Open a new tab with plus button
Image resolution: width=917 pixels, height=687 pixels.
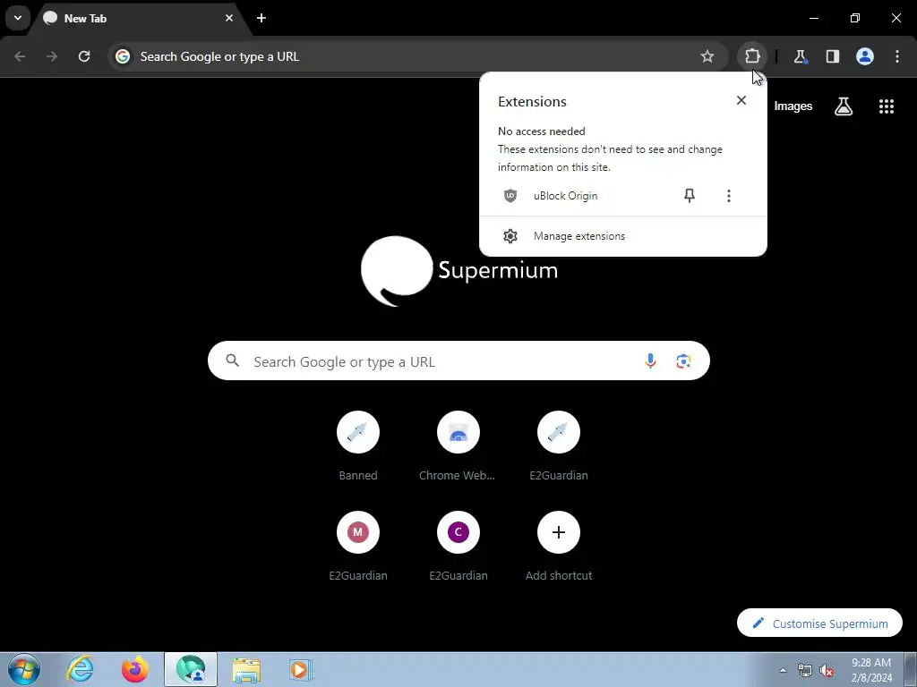261,18
